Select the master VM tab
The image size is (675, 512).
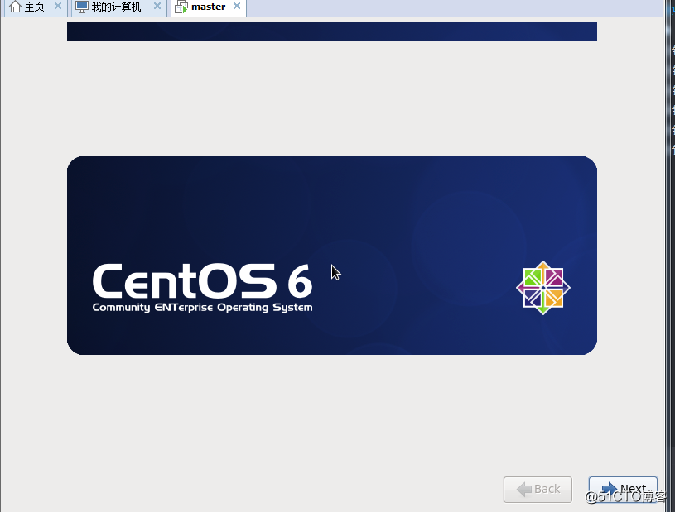point(209,7)
